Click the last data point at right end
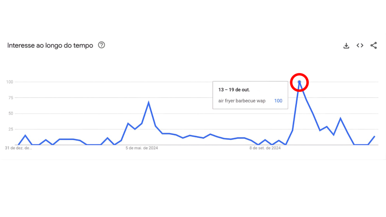 click(x=374, y=136)
